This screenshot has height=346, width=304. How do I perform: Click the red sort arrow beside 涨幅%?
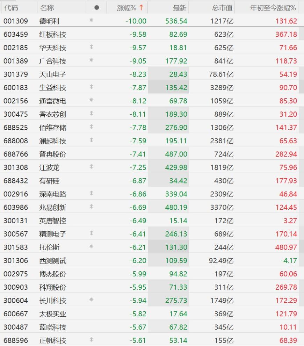tap(141, 8)
